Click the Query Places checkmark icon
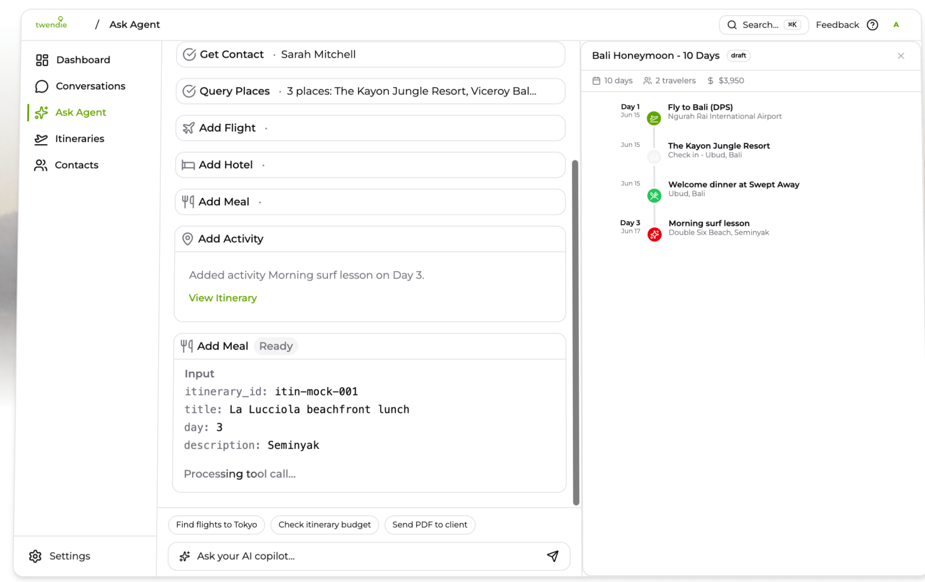 point(189,91)
